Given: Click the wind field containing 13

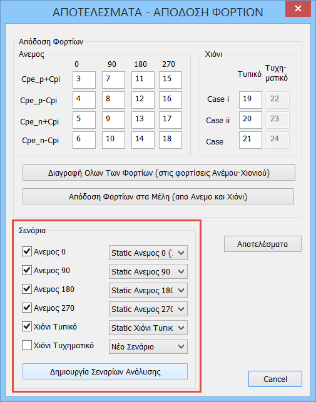Looking at the screenshot, I should point(143,120).
